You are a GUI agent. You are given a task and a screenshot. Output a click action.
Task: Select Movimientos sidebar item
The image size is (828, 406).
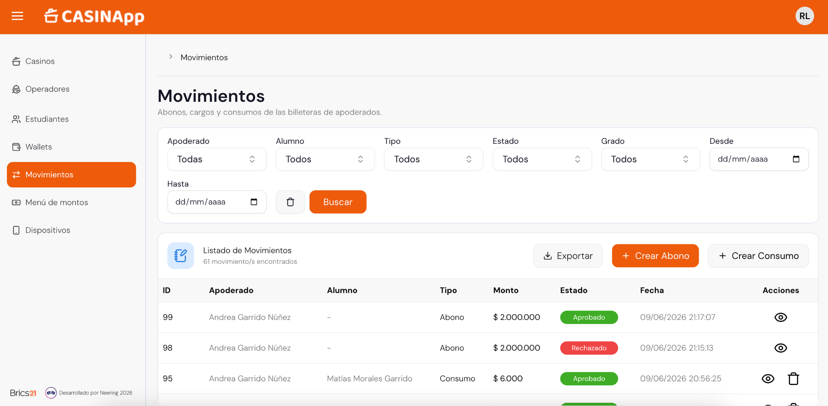click(72, 175)
